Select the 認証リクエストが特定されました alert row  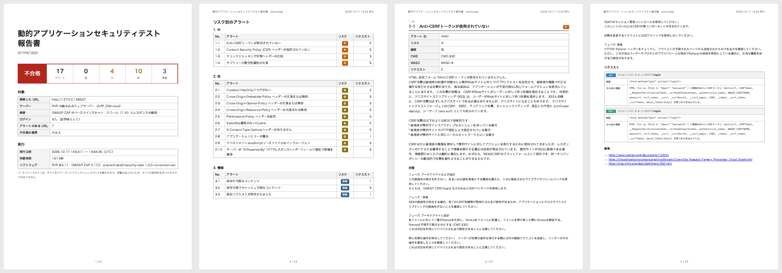(293, 195)
